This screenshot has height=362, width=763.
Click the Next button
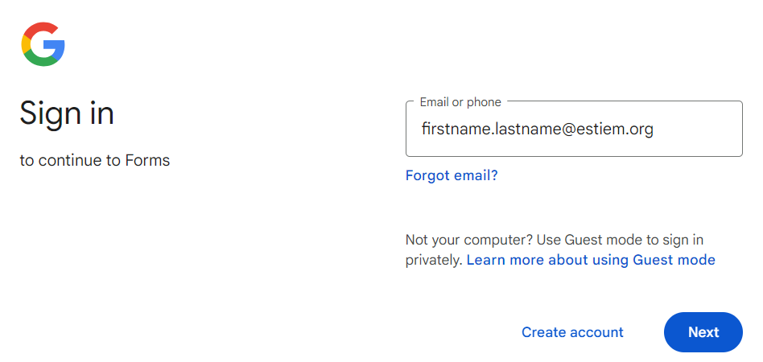pos(703,332)
